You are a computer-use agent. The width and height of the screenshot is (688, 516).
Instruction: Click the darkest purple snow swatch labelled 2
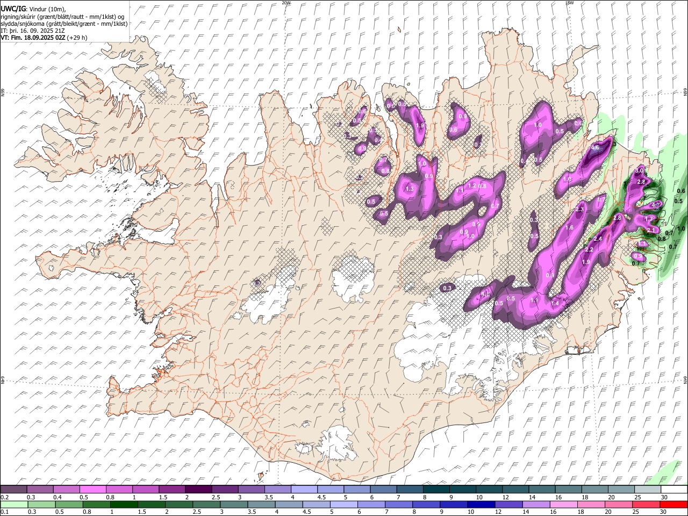(x=198, y=489)
